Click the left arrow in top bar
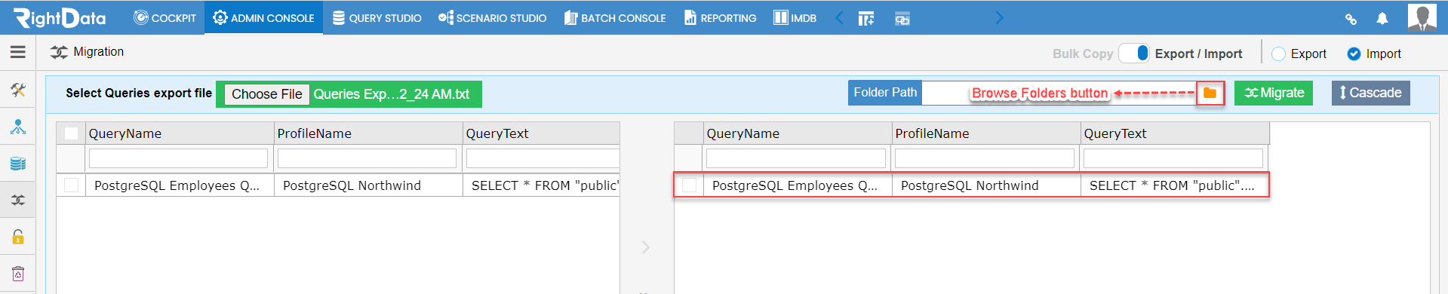This screenshot has width=1448, height=294. click(x=839, y=17)
